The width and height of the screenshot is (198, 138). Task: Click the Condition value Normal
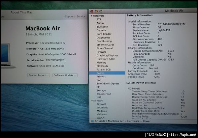coord(153,68)
